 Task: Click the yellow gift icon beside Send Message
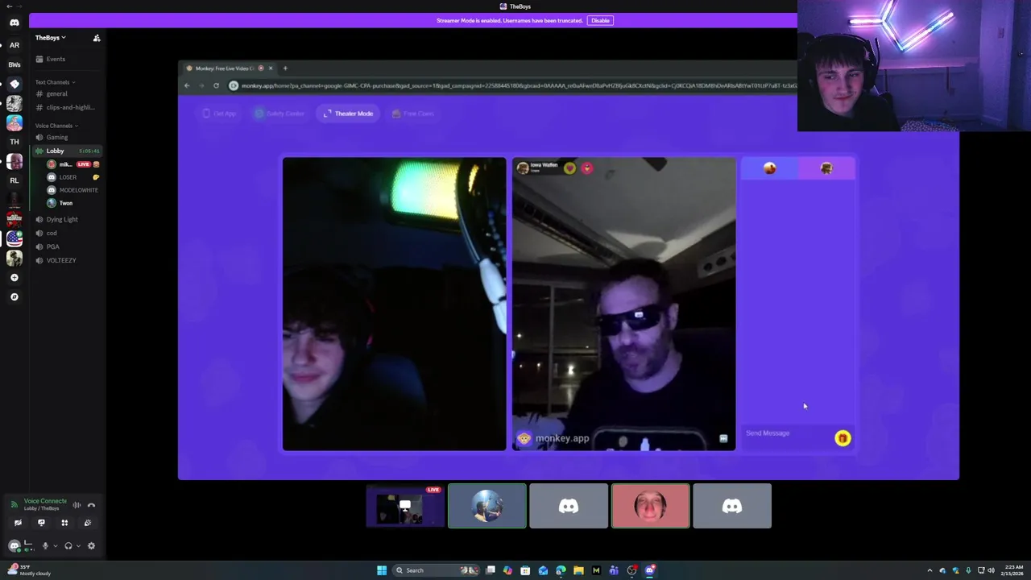pos(843,438)
